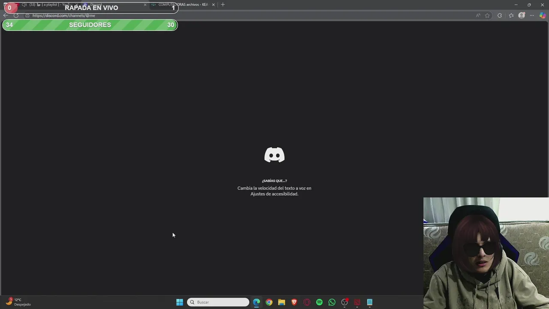Click the Discord logo on loading screen
Screen dimensions: 549x309
(x=274, y=155)
